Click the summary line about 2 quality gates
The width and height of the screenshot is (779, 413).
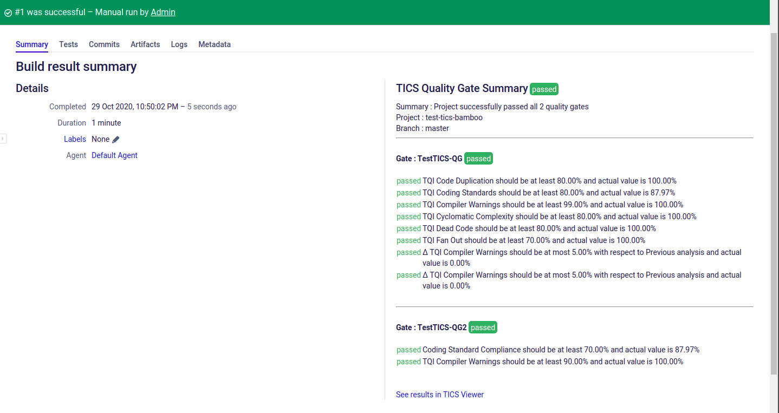[x=492, y=107]
